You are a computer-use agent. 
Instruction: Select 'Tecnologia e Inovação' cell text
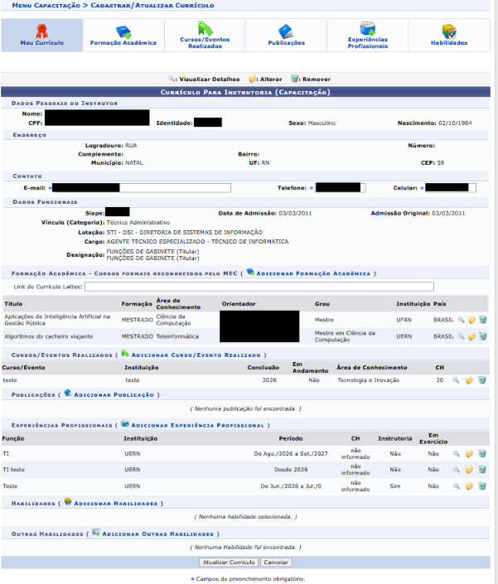click(x=368, y=380)
